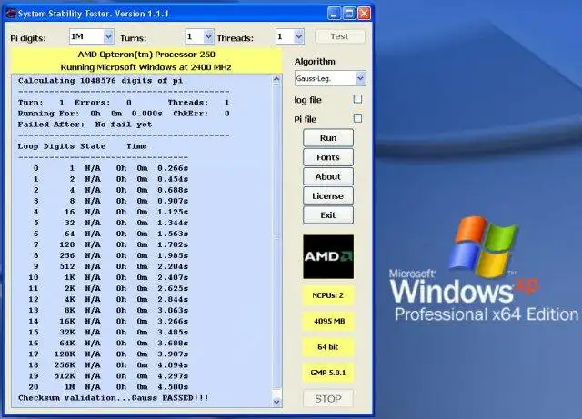Enable the Pi file checkbox

coord(357,118)
